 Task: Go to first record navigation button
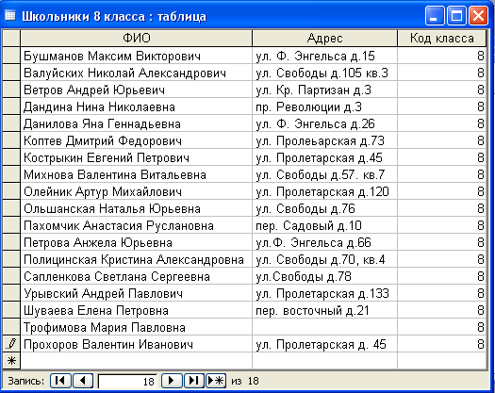point(60,381)
